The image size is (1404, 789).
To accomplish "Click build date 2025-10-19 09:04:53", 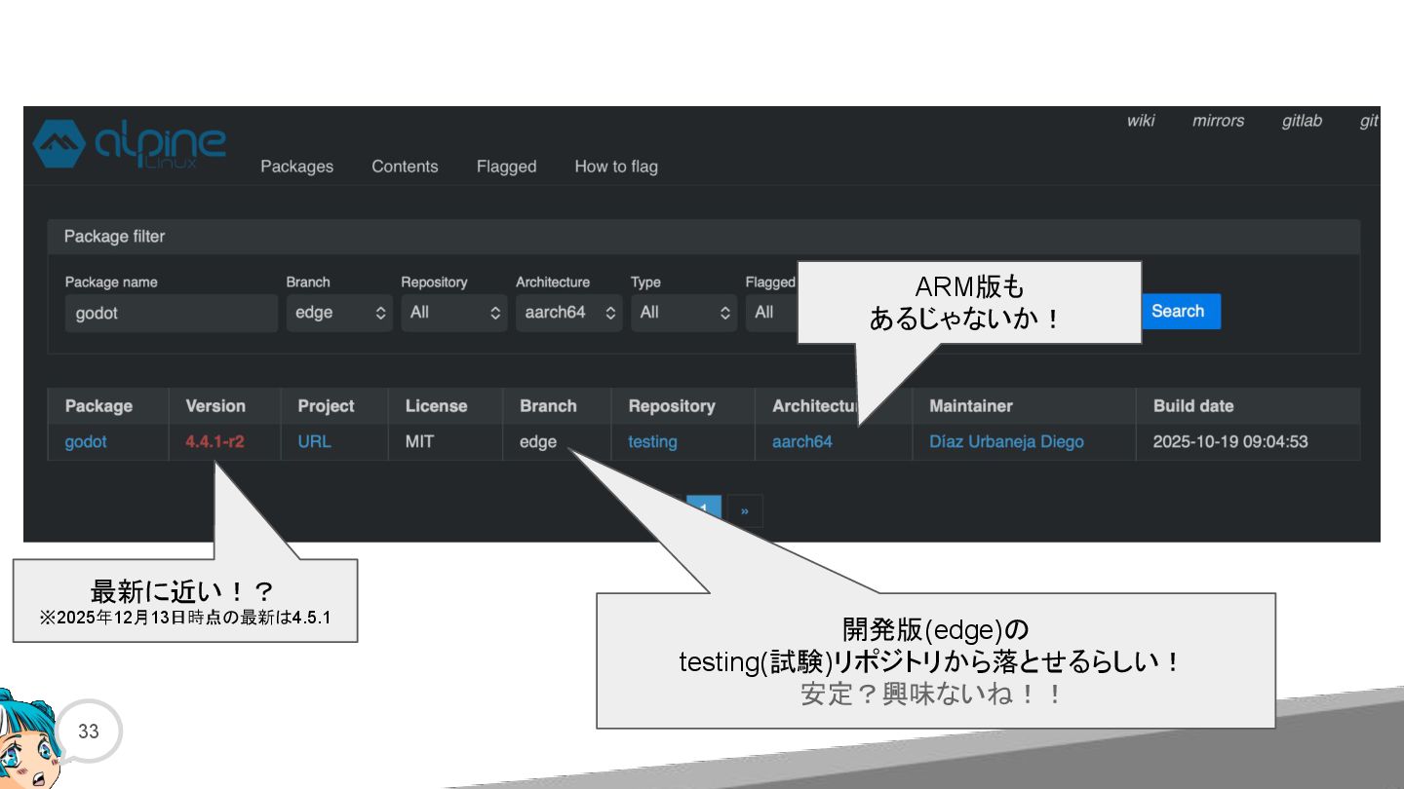I will click(1230, 441).
